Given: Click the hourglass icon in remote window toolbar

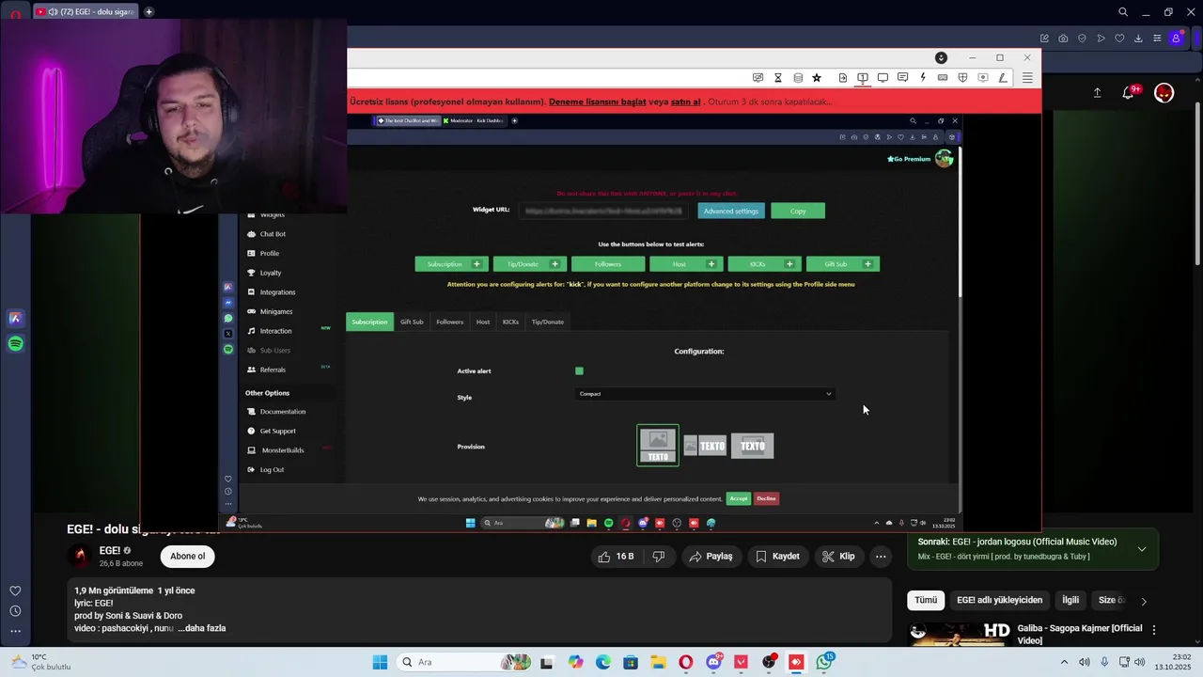Looking at the screenshot, I should pyautogui.click(x=778, y=78).
